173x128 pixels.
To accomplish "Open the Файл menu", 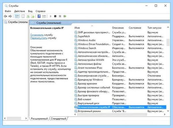I will click(8, 11).
